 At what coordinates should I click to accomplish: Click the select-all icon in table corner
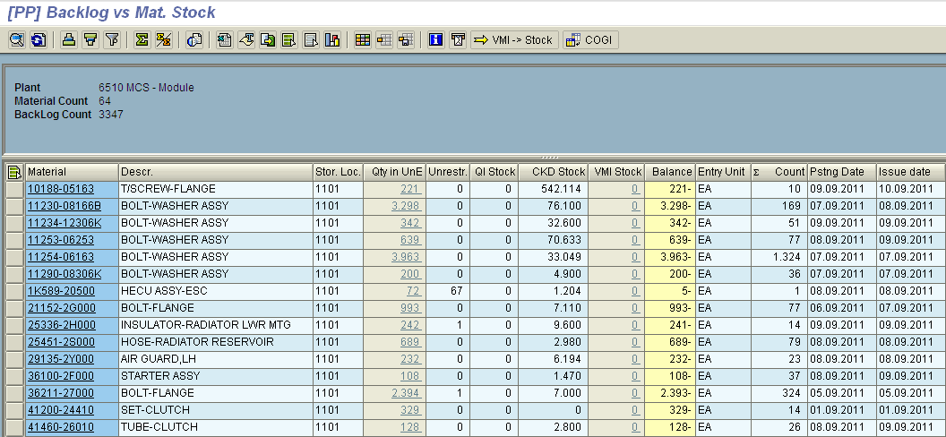[x=14, y=172]
